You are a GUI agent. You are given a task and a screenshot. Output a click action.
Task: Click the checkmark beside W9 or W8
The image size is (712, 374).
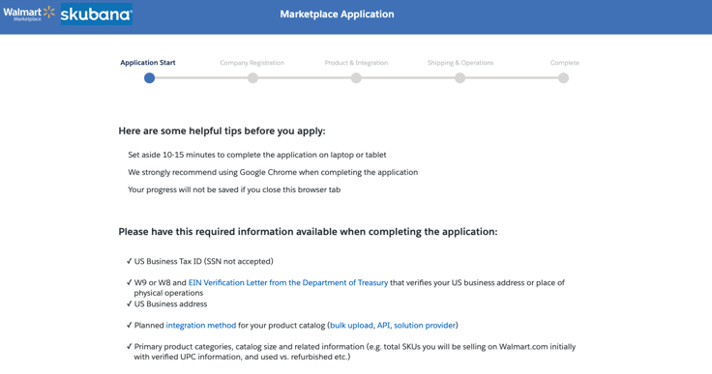130,283
